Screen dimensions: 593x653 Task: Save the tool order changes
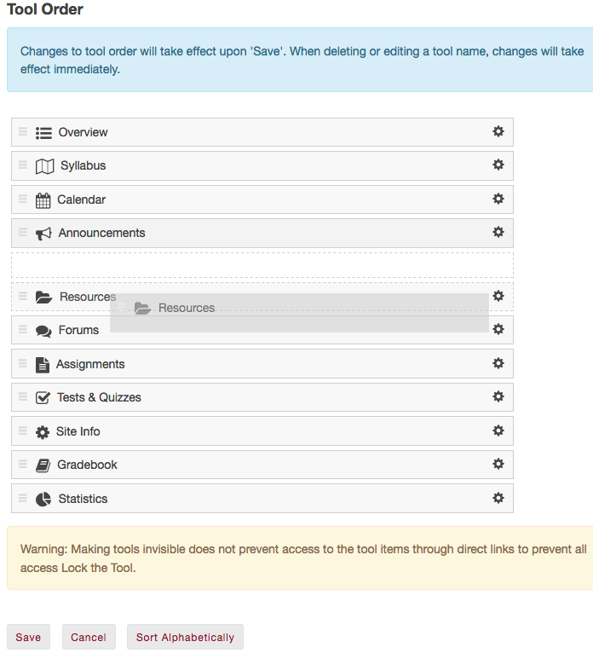point(28,637)
